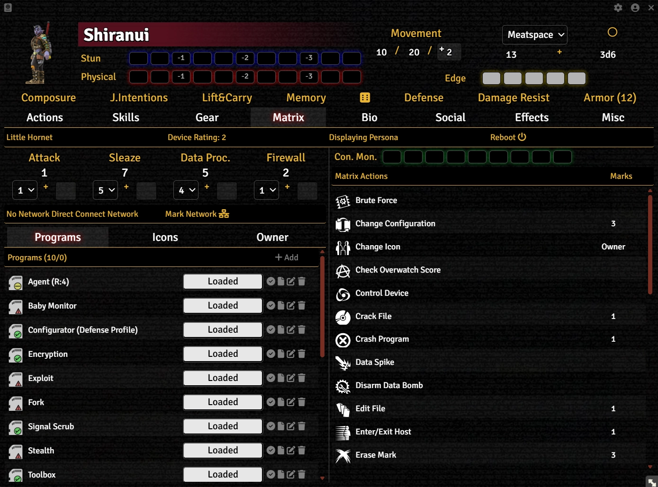This screenshot has width=658, height=487.
Task: Click the yellow dice icon beside Memory
Action: click(365, 98)
